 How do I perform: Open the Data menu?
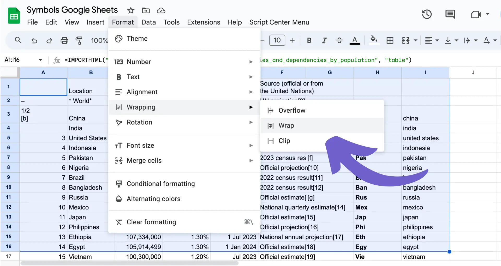click(148, 22)
